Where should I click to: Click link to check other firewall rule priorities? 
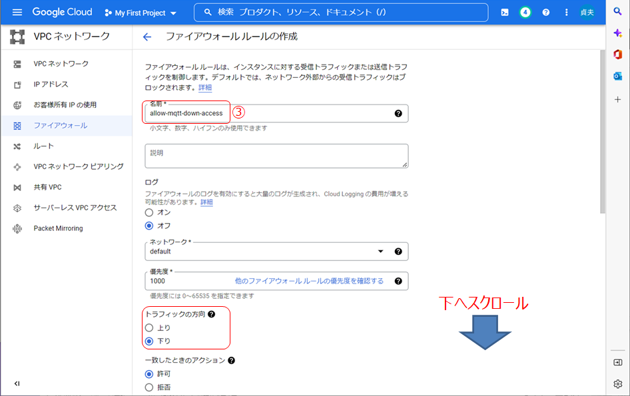(309, 281)
